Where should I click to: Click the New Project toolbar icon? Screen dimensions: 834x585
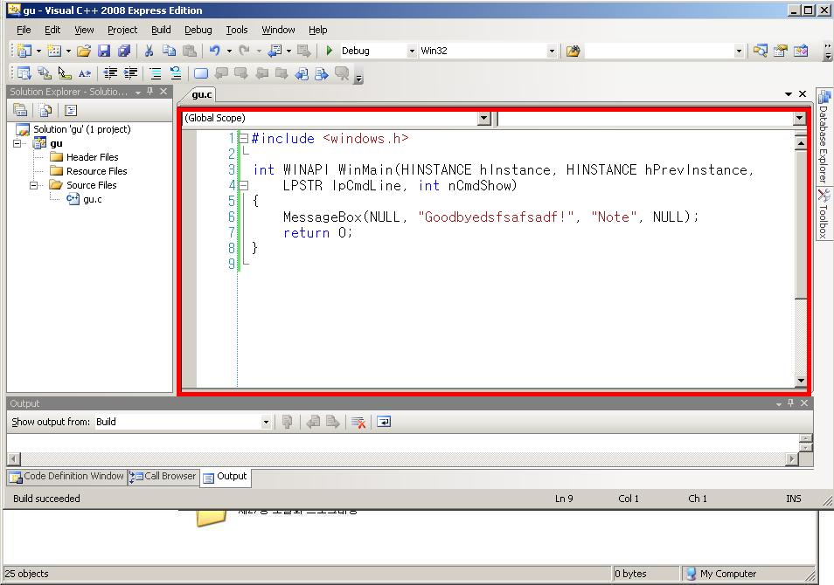click(24, 51)
